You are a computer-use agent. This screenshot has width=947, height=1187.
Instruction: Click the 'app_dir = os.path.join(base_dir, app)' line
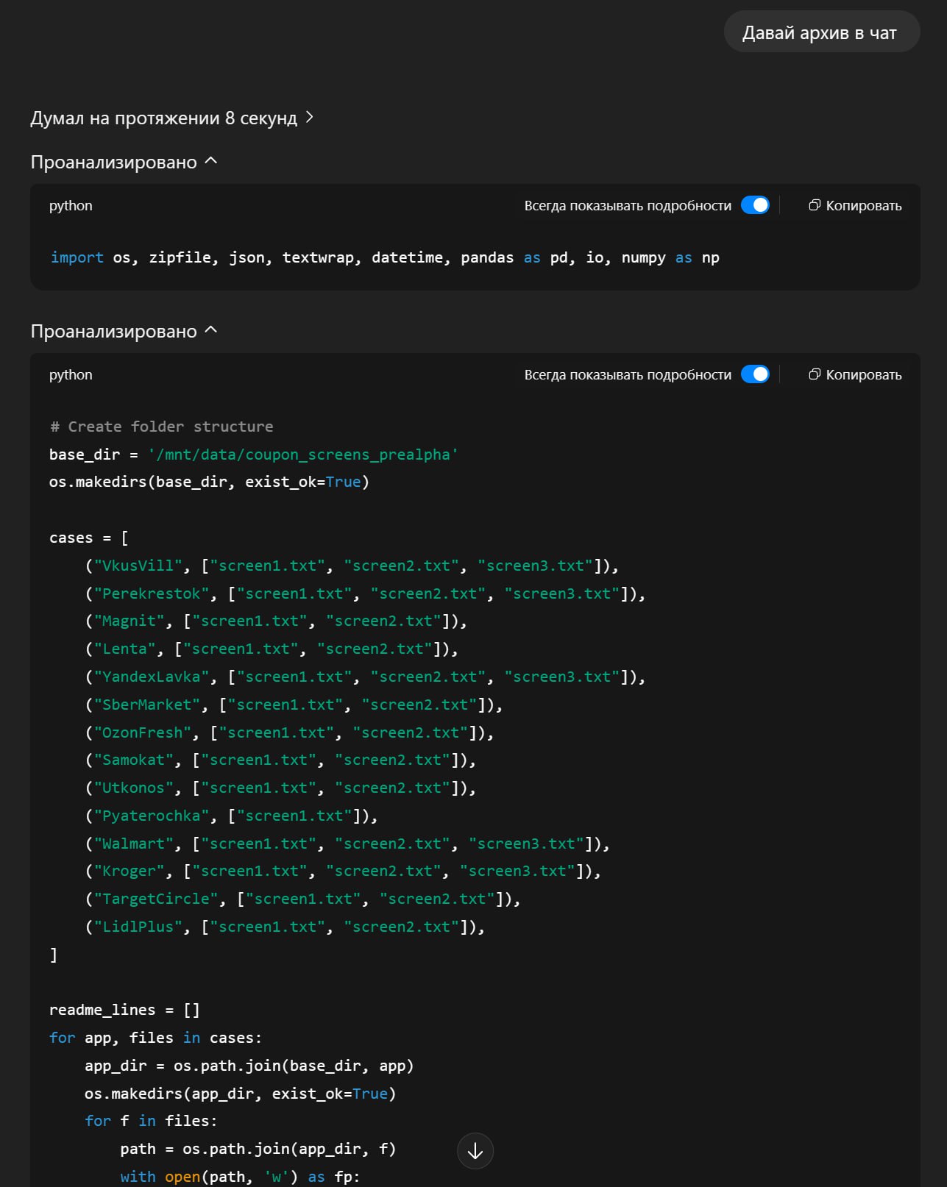coord(249,1066)
